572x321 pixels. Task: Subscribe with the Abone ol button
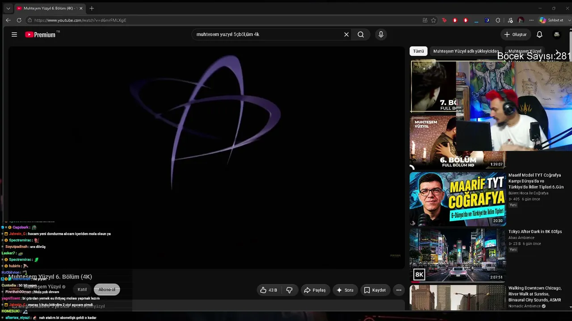tap(107, 290)
